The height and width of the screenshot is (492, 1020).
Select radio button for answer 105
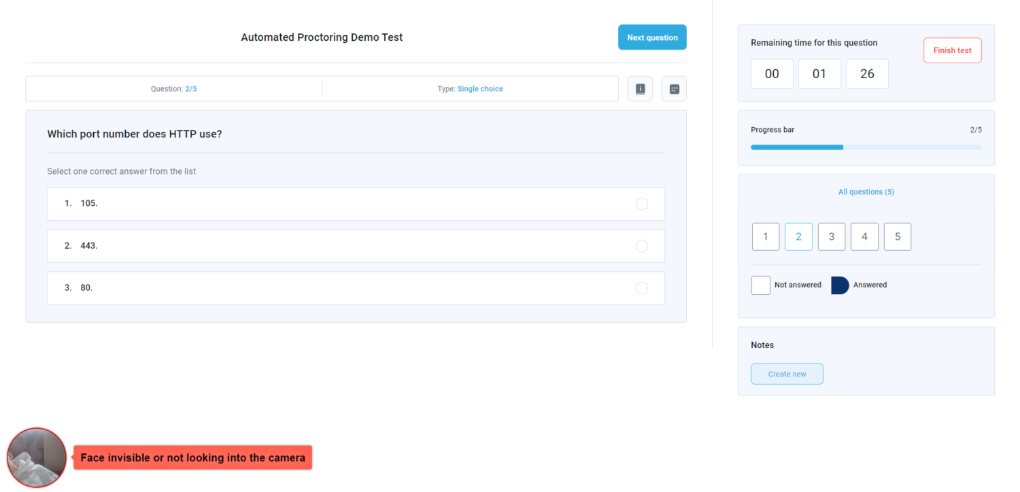click(641, 204)
